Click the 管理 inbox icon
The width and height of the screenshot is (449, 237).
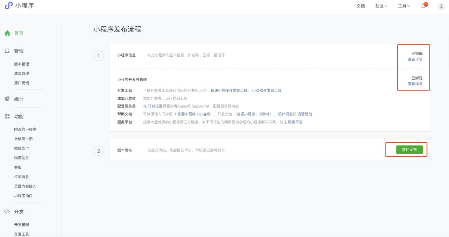pos(7,51)
